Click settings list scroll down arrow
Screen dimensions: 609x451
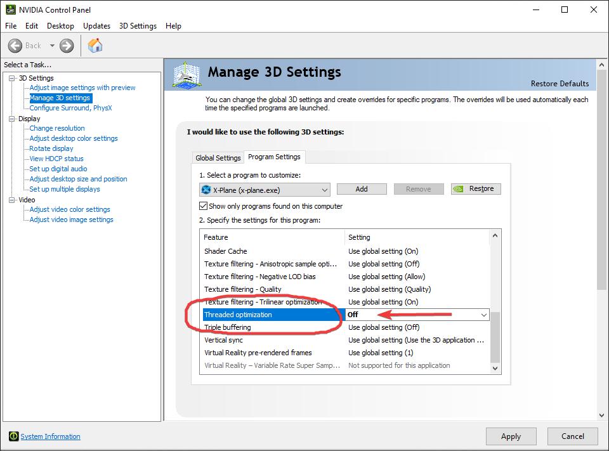point(495,369)
